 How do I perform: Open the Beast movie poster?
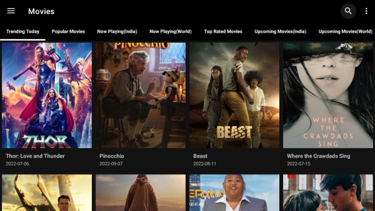click(x=234, y=96)
